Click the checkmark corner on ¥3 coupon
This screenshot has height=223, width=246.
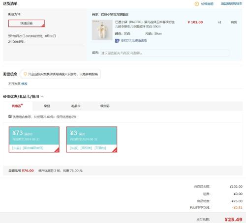[115, 150]
